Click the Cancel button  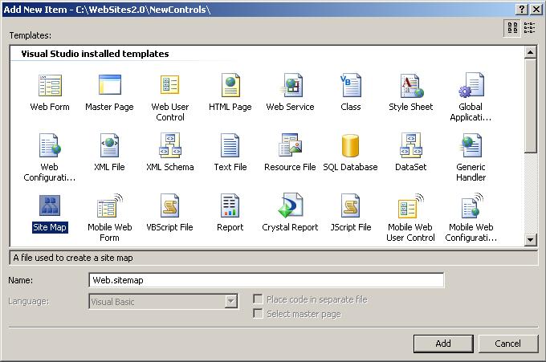tap(508, 344)
